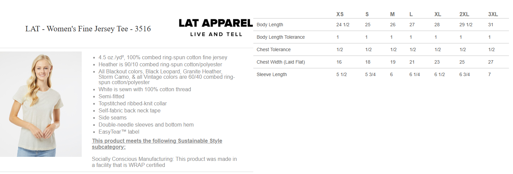The width and height of the screenshot is (513, 174).
Task: Click the M size column header
Action: point(392,14)
